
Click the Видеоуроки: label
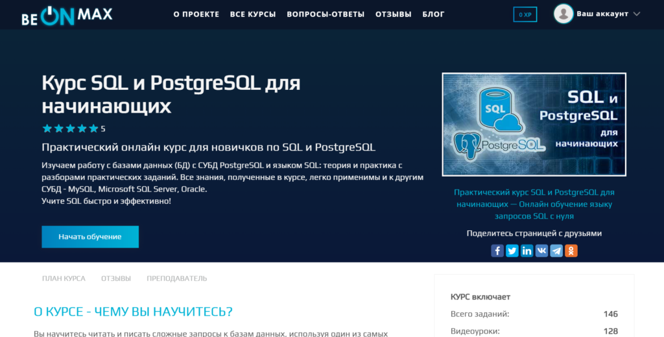[x=475, y=331]
